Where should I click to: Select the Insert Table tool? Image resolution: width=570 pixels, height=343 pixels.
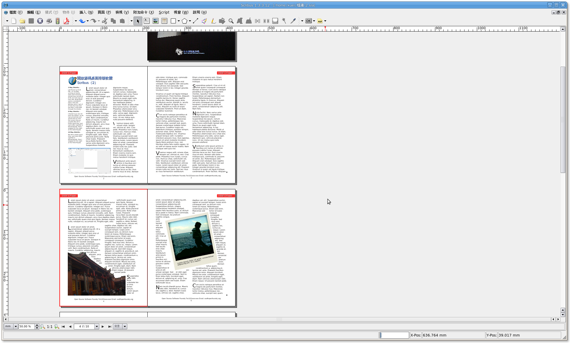[x=164, y=21]
